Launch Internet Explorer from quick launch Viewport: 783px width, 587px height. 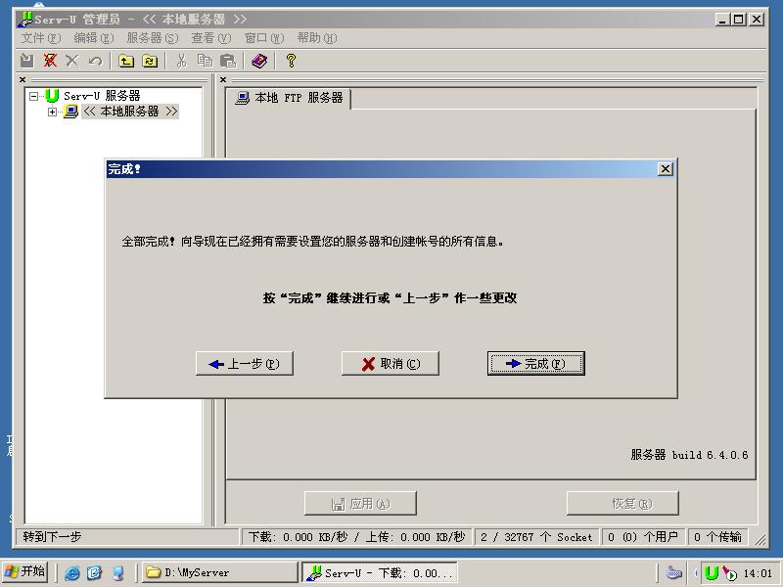(x=71, y=572)
